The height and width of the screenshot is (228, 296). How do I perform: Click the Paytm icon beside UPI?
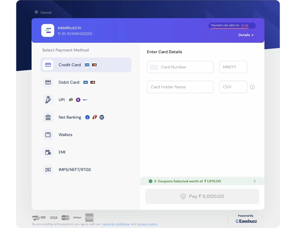point(85,99)
